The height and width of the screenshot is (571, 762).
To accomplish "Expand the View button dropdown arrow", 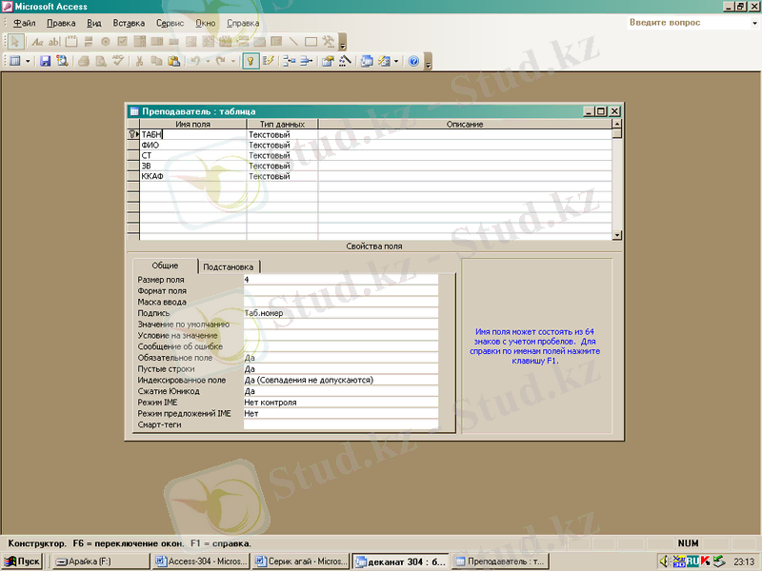I will [28, 61].
